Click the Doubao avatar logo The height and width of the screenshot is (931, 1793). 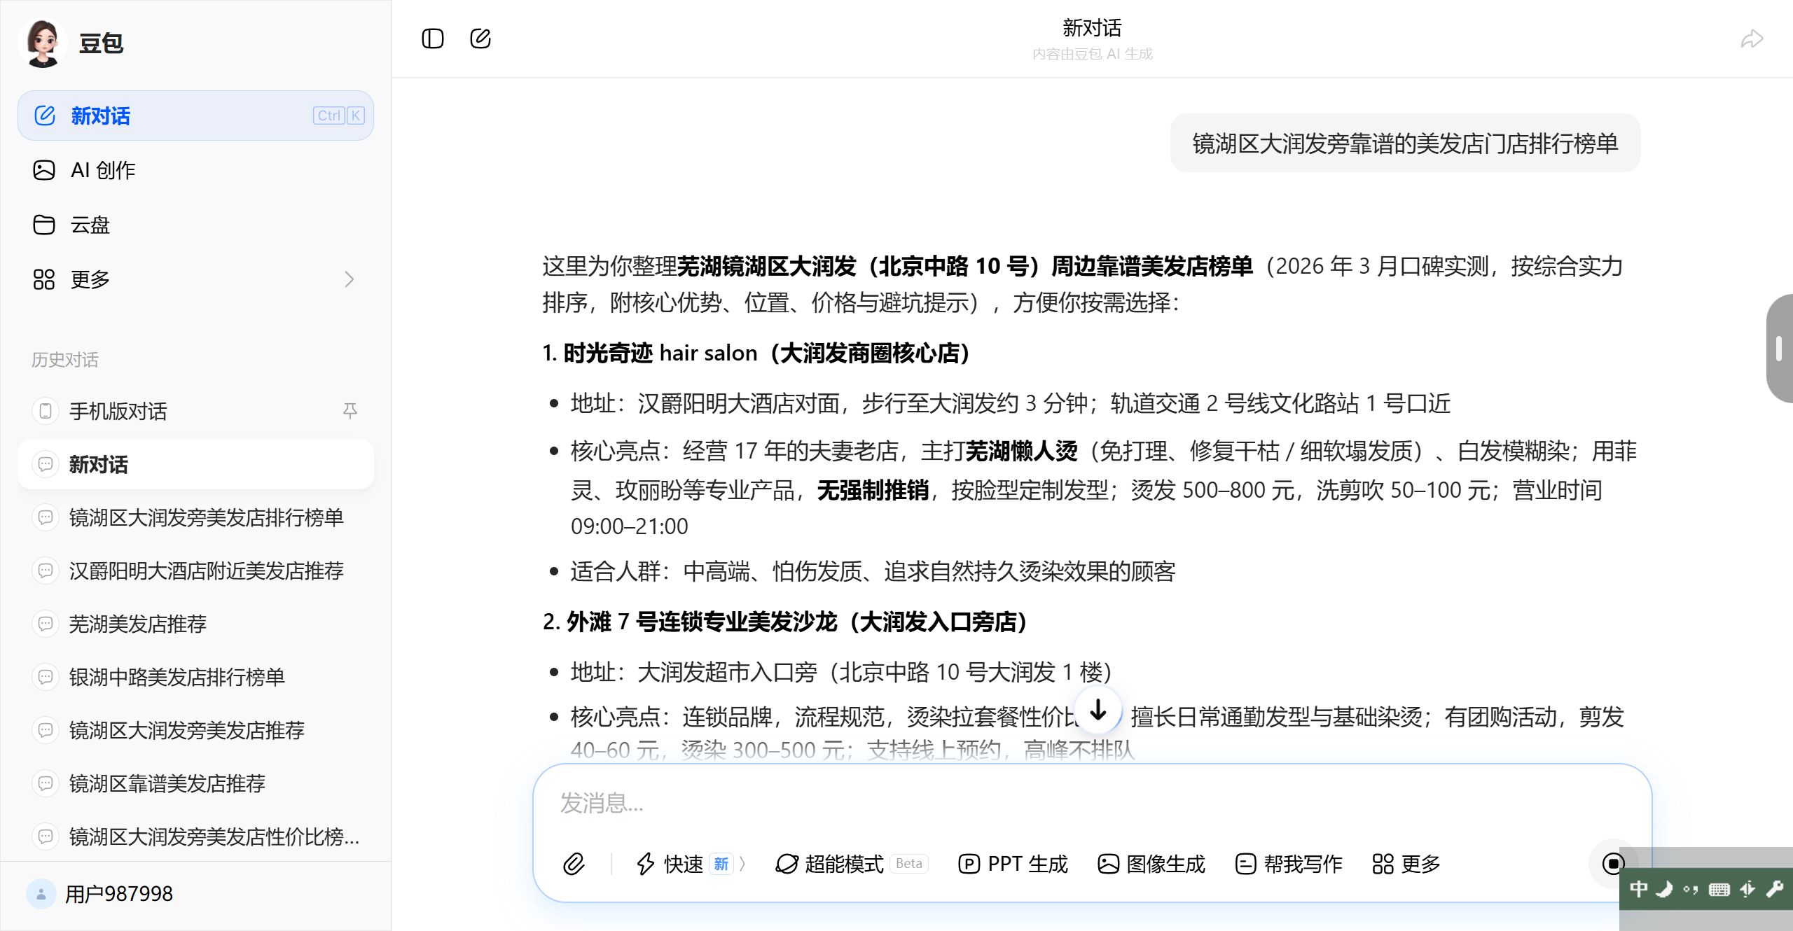(43, 43)
